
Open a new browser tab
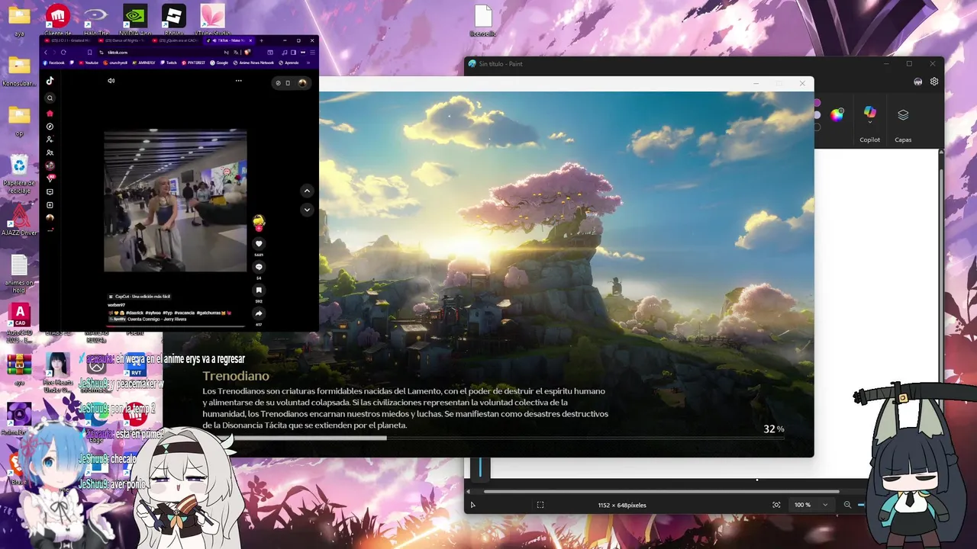(262, 40)
